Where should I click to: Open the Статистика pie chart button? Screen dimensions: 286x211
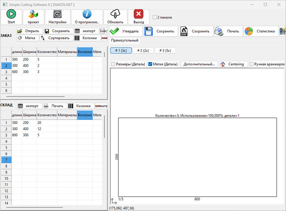[x=261, y=31]
